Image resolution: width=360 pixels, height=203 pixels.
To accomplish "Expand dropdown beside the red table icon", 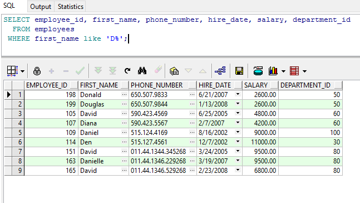I will pos(305,71).
